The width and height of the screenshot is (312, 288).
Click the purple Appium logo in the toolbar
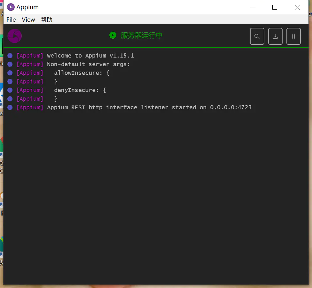[14, 36]
